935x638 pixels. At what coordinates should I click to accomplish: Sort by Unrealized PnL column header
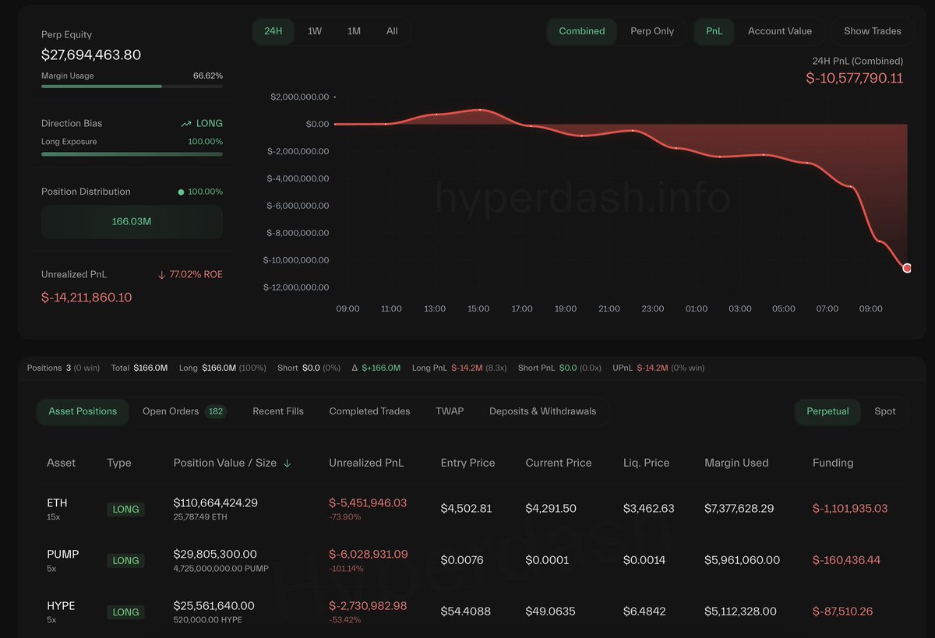(366, 463)
